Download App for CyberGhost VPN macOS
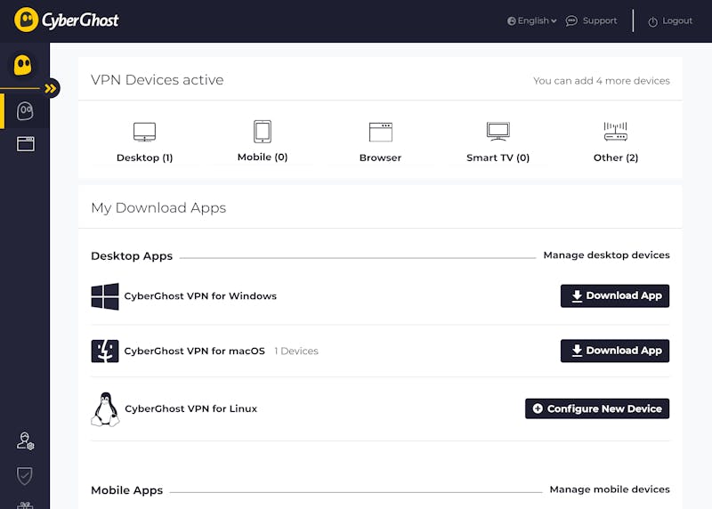 [x=615, y=351]
